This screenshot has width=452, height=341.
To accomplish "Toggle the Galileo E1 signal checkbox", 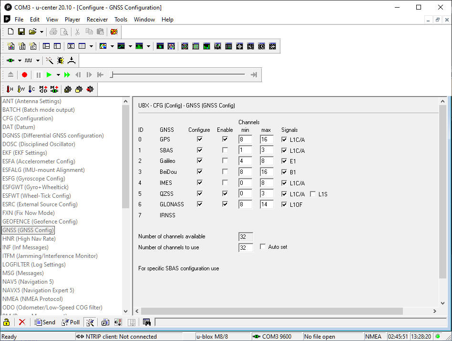I will [x=284, y=161].
